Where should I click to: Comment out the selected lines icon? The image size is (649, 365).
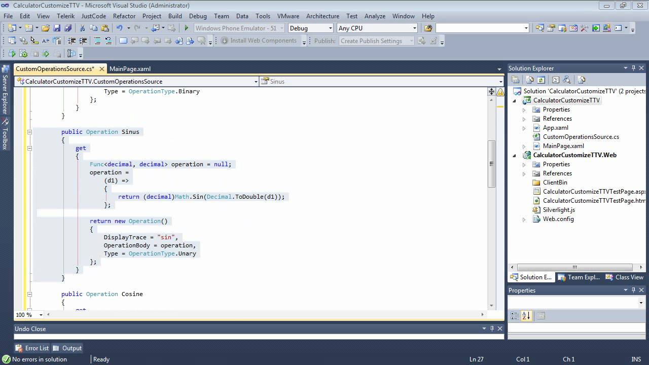click(x=97, y=41)
